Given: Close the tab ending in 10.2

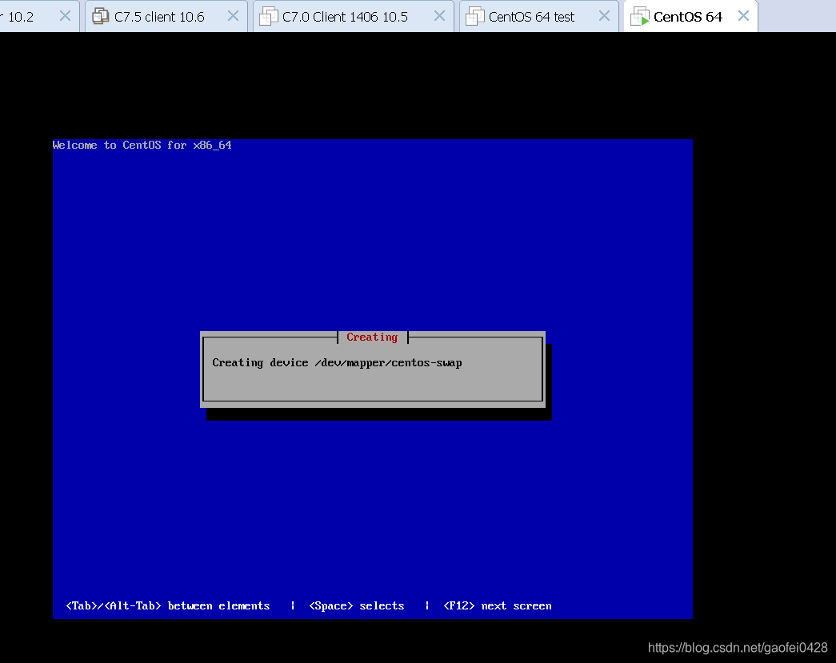Looking at the screenshot, I should pyautogui.click(x=65, y=16).
